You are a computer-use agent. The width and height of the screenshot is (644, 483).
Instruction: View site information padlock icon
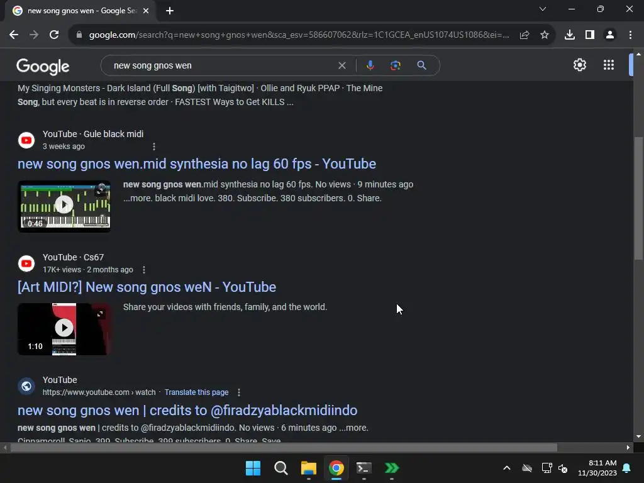(x=79, y=35)
